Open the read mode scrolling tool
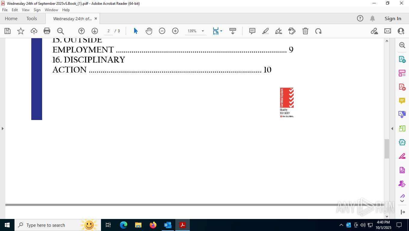The image size is (409, 231). click(x=232, y=31)
